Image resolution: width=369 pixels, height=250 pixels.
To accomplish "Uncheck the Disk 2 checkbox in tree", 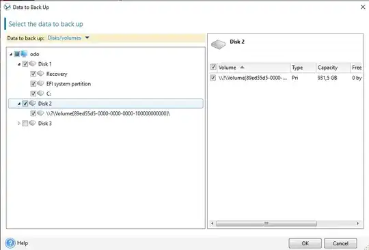I will (25, 103).
